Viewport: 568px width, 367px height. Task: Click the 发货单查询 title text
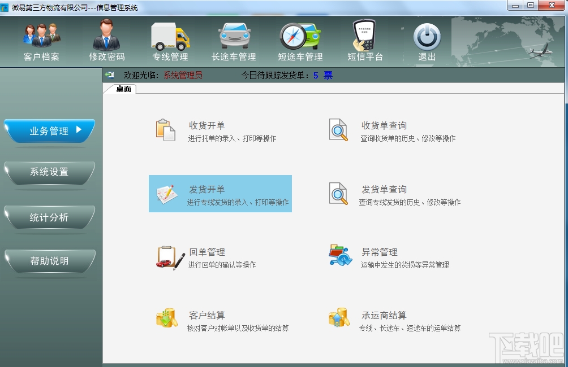384,189
